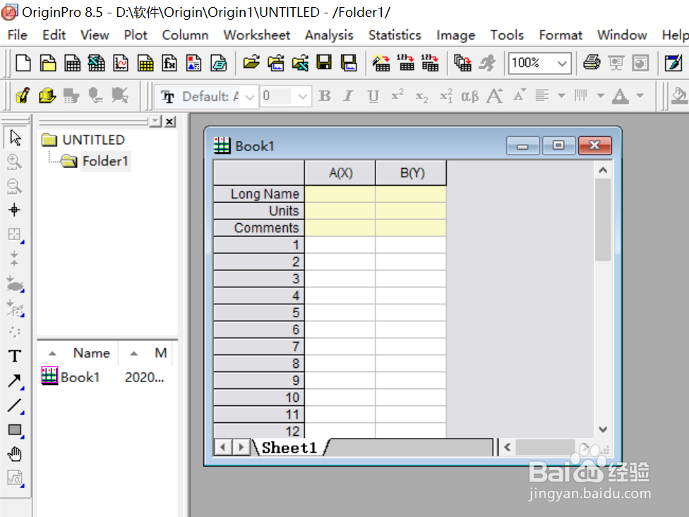689x517 pixels.
Task: Click the Import Wizard icon
Action: 381,63
